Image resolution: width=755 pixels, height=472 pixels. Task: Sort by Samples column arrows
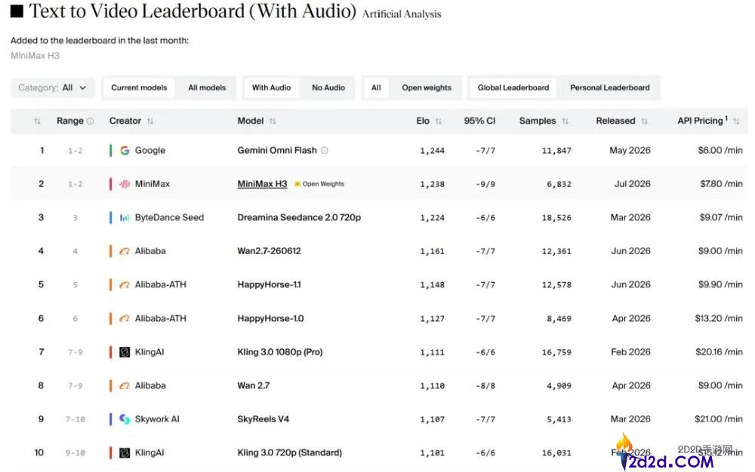pos(565,121)
